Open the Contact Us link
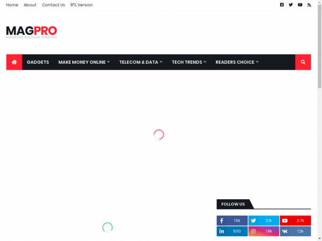 [x=54, y=5]
